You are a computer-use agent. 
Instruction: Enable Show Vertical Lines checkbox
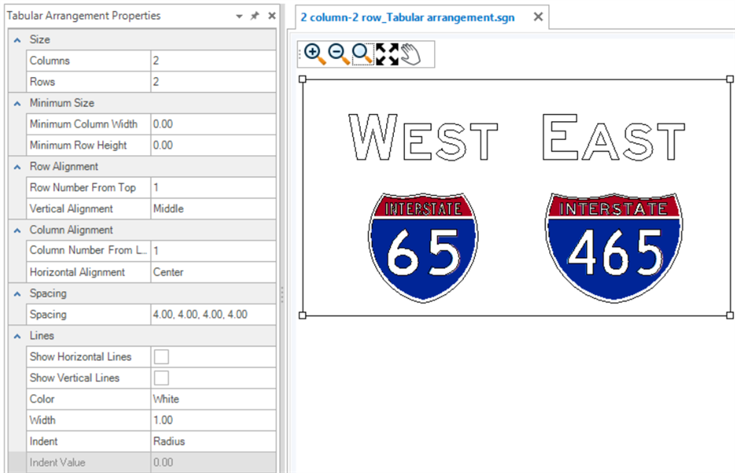[161, 378]
